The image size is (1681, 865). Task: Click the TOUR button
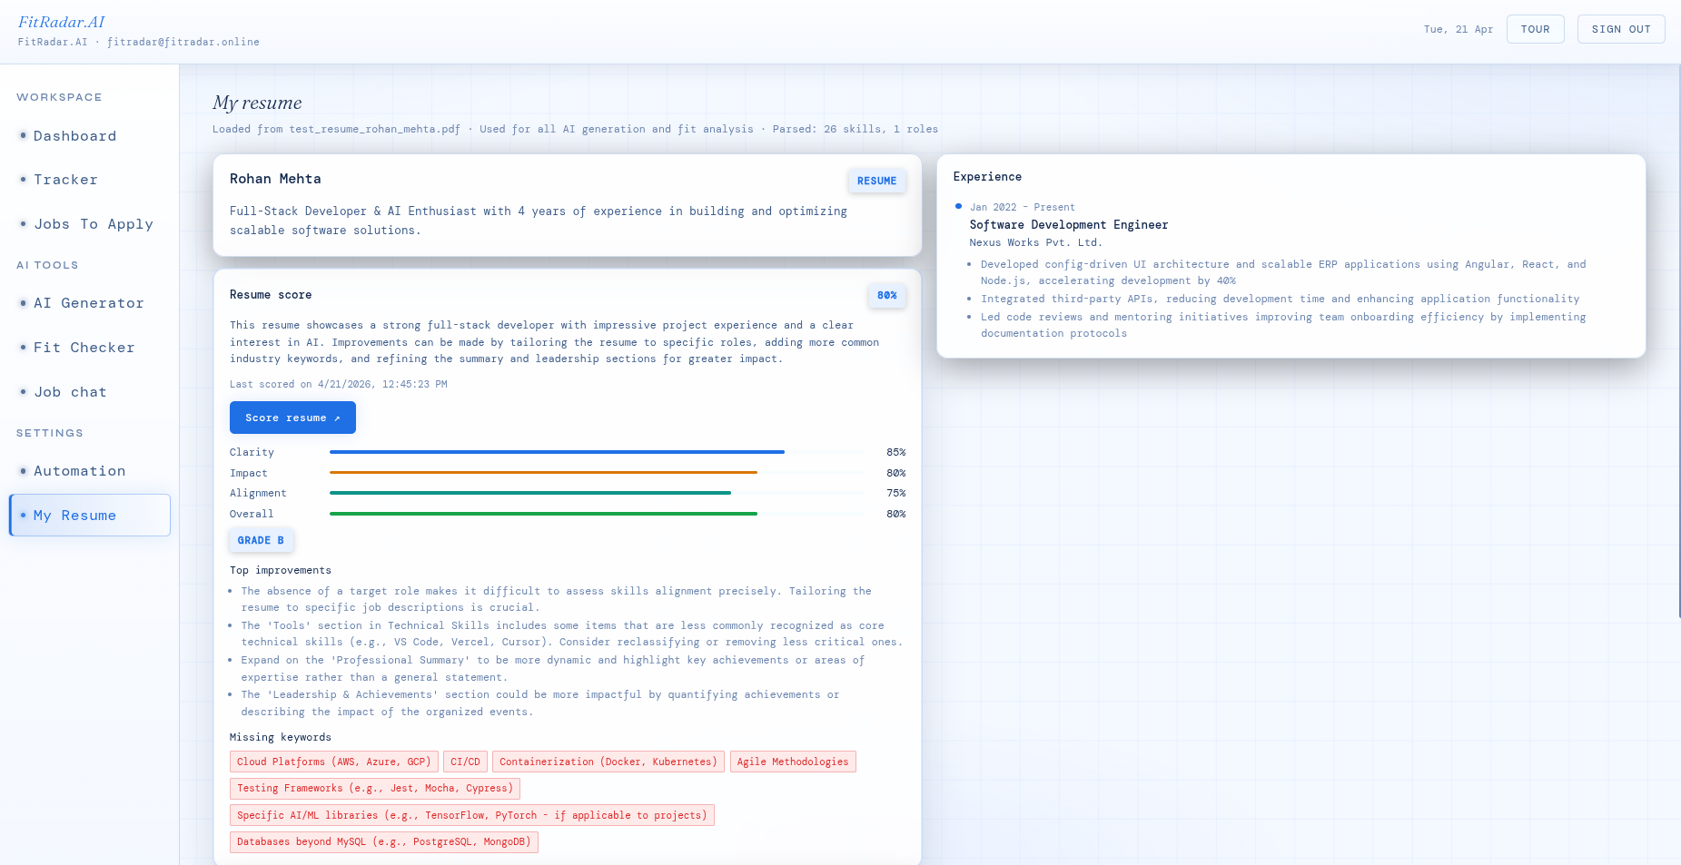pos(1536,29)
